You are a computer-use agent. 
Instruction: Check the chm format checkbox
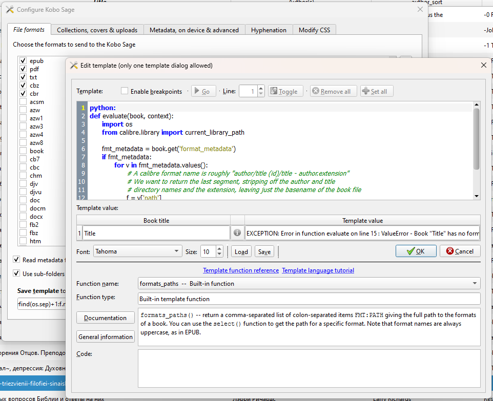[23, 175]
